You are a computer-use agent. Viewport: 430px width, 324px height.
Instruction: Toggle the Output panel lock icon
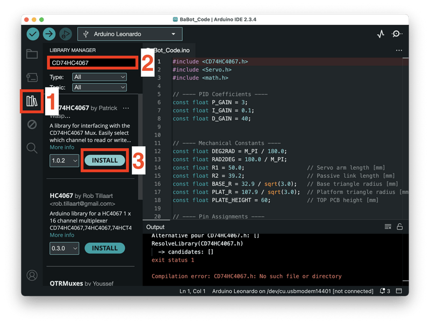pyautogui.click(x=400, y=227)
